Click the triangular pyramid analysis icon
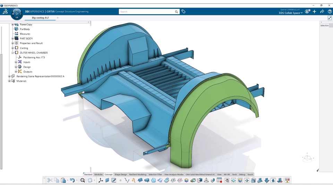 206,180
